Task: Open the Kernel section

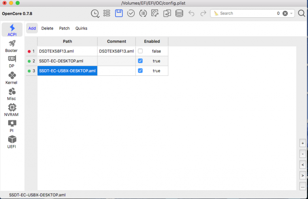Action: (12, 78)
